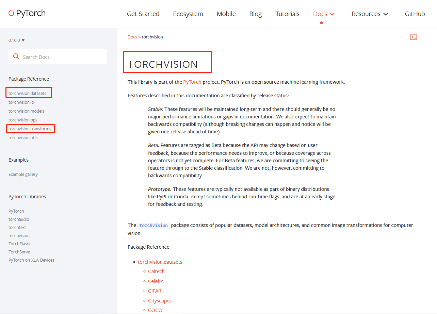Open the terminal shortcuts icon

tap(414, 37)
